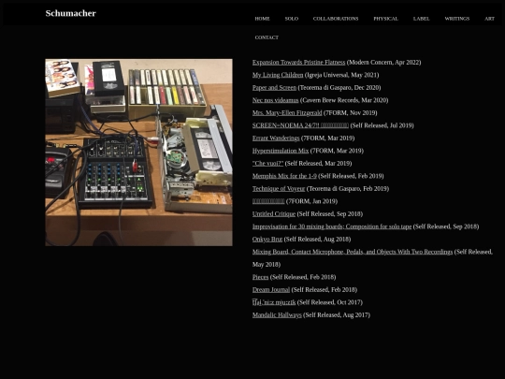Follow the Onkyo Bug link
The width and height of the screenshot is (505, 379).
coord(267,240)
